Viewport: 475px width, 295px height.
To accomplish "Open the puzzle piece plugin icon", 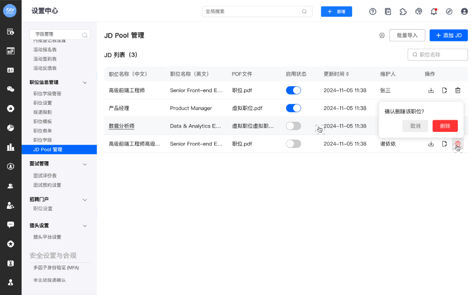I will click(x=403, y=11).
